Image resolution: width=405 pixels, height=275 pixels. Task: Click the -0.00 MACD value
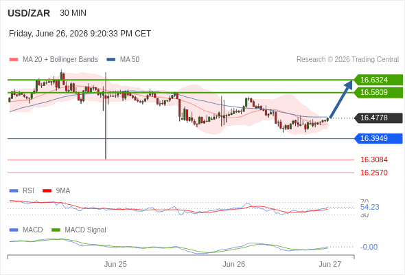369,247
